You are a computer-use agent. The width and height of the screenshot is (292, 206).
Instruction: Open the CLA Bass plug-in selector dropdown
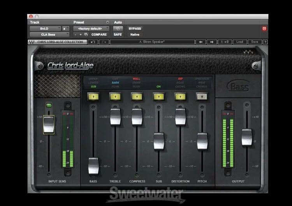(x=49, y=35)
